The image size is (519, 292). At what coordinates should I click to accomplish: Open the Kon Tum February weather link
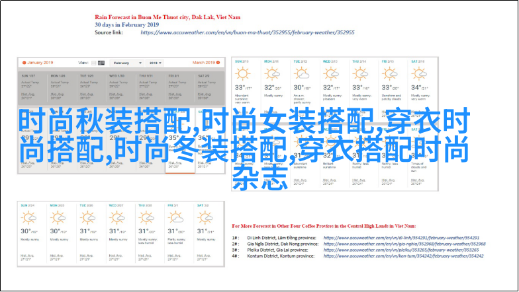click(404, 256)
